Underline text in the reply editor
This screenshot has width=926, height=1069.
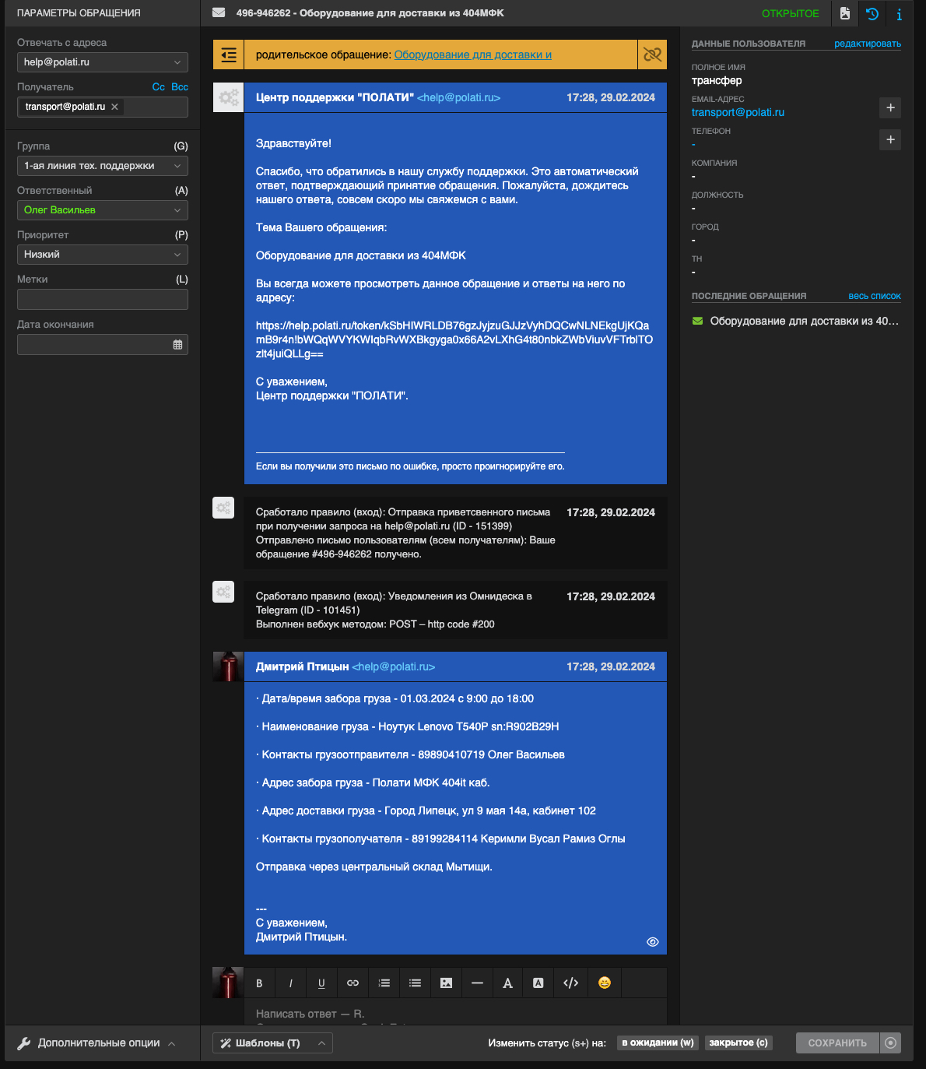[321, 983]
